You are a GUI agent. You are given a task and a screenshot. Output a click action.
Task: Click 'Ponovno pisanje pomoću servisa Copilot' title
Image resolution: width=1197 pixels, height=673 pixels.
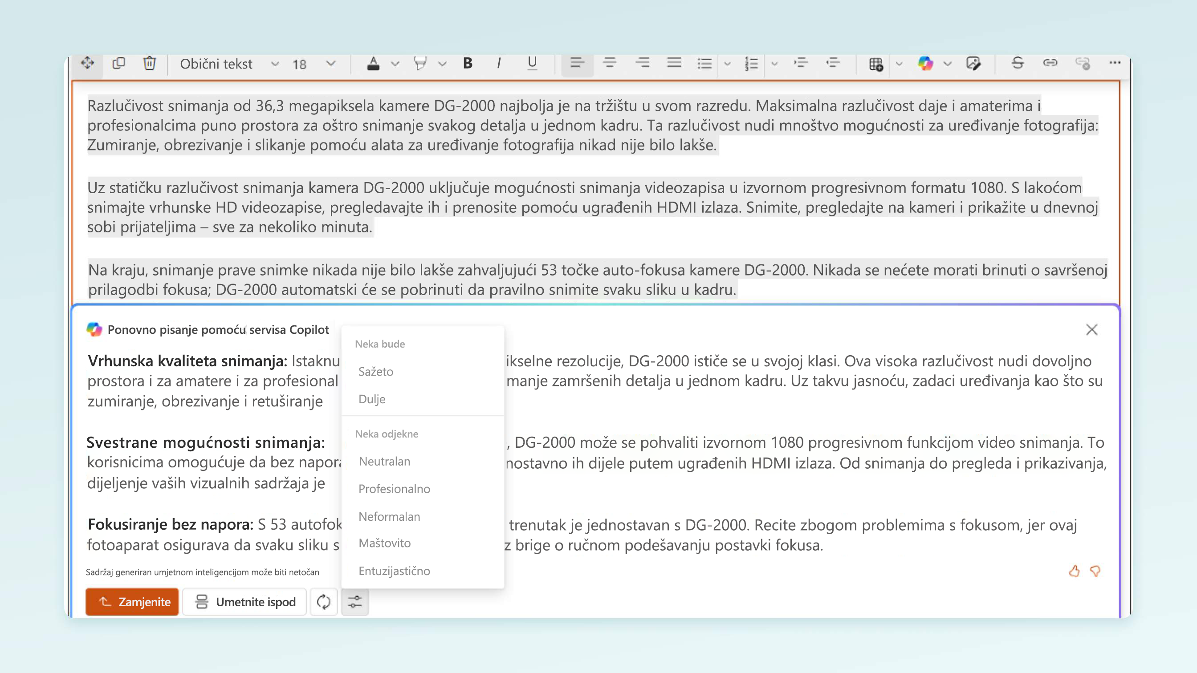218,329
